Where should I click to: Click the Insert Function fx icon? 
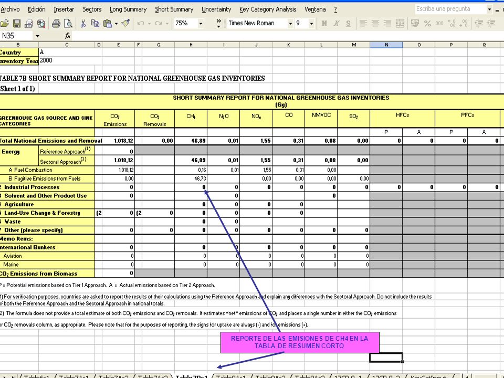click(x=68, y=36)
